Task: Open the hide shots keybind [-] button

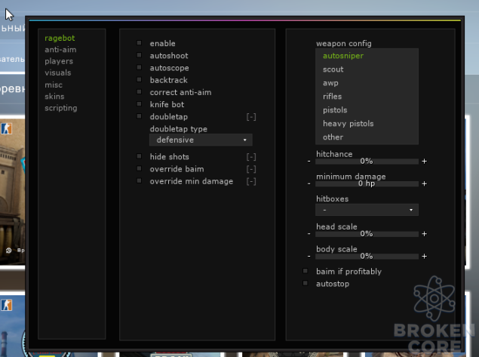Action: [x=251, y=157]
